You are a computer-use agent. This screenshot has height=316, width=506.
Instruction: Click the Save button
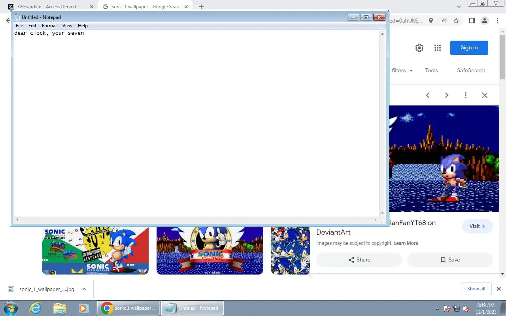[x=450, y=260]
